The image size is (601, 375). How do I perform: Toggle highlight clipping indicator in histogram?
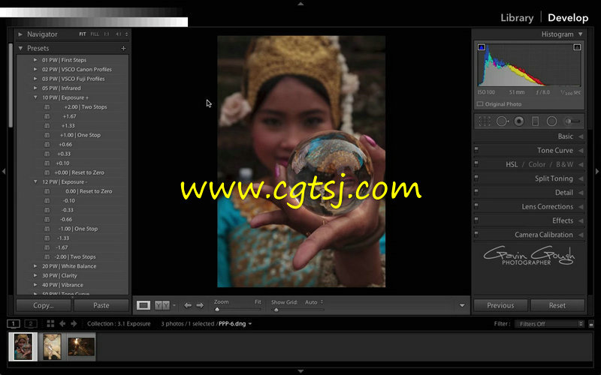577,47
